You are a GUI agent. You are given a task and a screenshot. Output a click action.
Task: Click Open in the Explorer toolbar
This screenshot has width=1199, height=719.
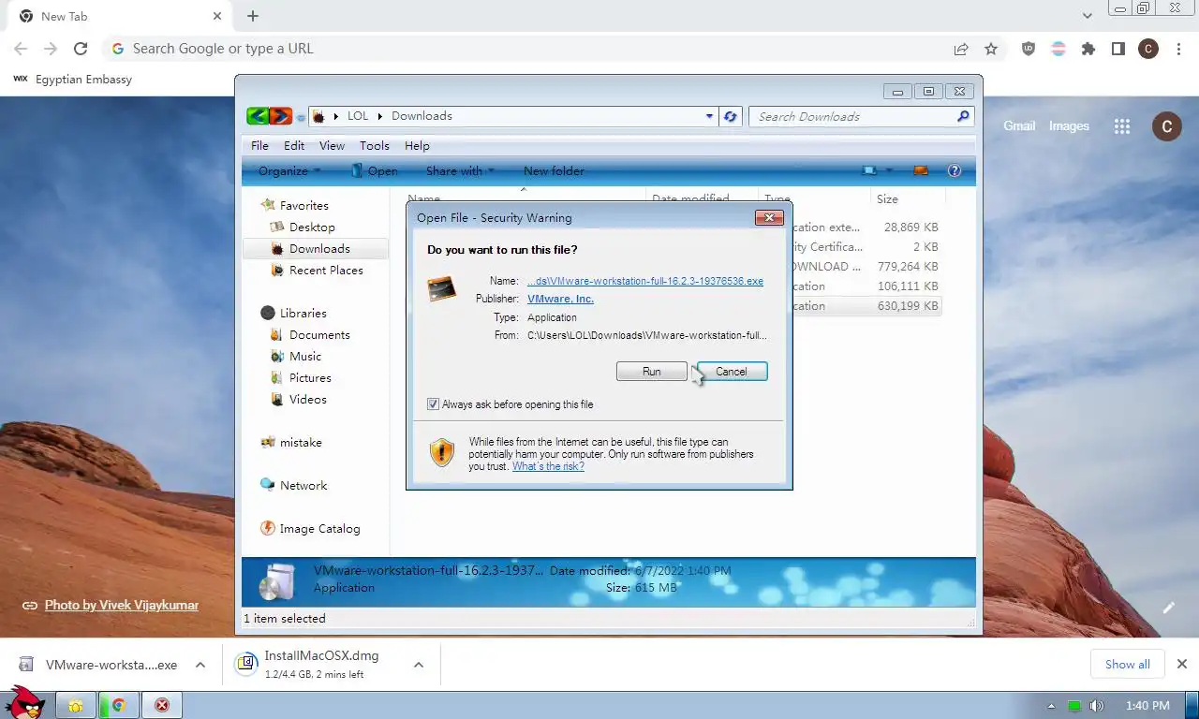pos(375,170)
